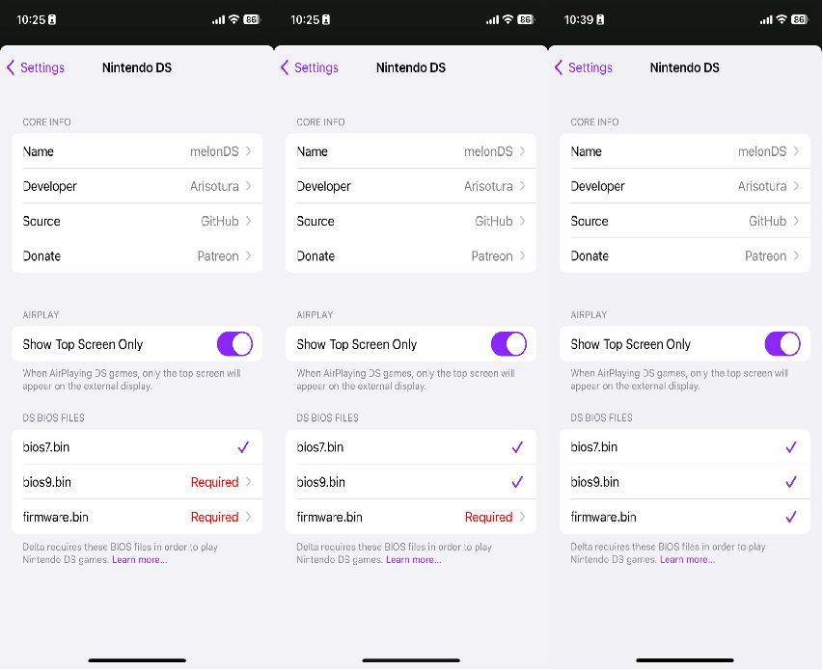Tap the back chevron on the 10:39 screen
Viewport: 823px width, 670px height.
click(x=559, y=67)
